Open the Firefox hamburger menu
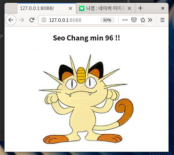Viewport: 174px width, 155px height. click(162, 20)
